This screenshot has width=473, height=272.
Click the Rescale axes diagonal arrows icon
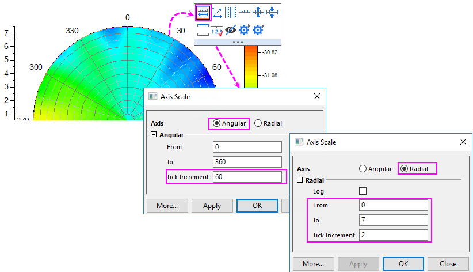click(217, 12)
